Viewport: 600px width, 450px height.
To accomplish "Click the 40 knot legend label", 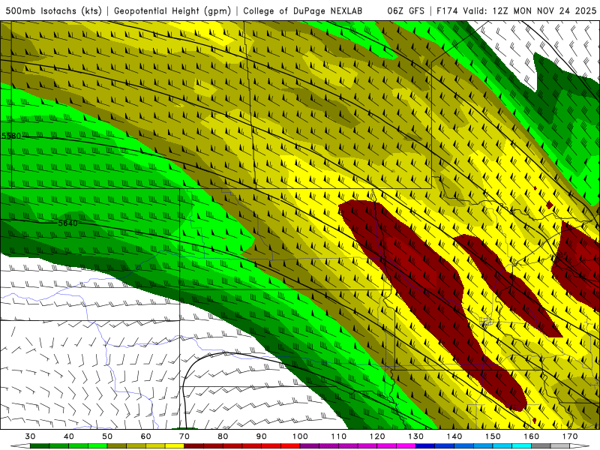I will (x=69, y=436).
